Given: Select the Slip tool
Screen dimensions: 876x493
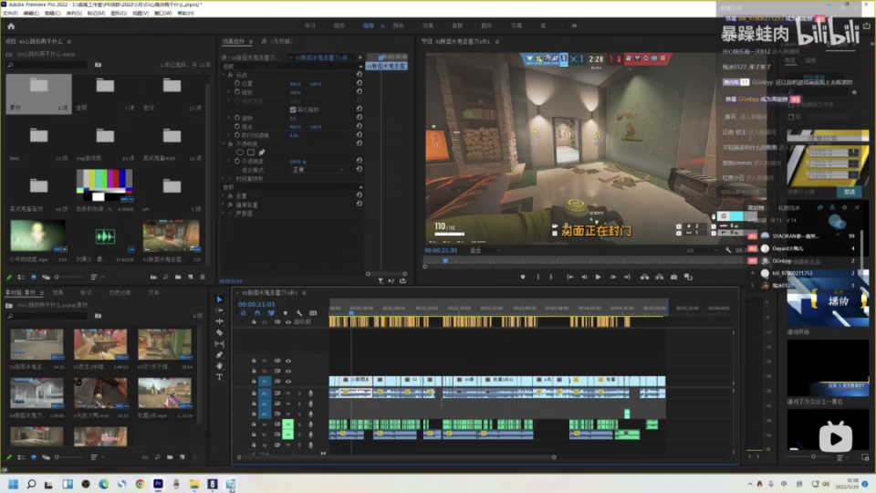Looking at the screenshot, I should click(x=220, y=344).
